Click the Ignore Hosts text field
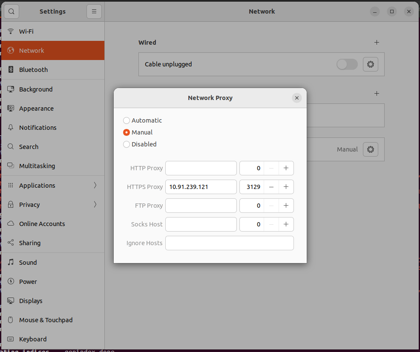Screen dimensions: 420x352 pyautogui.click(x=229, y=243)
